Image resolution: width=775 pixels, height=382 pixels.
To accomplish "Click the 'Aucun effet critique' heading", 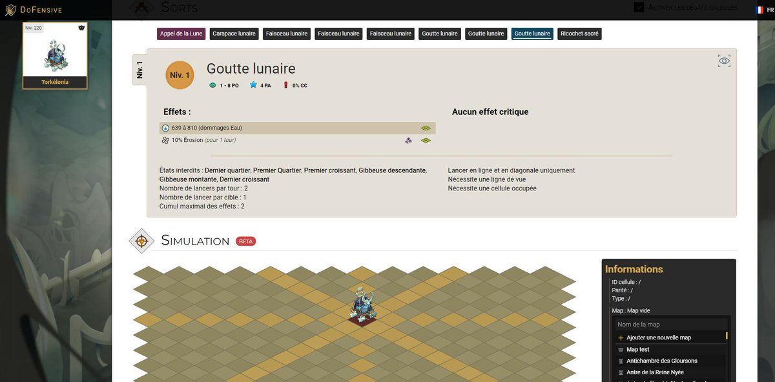I will click(490, 112).
